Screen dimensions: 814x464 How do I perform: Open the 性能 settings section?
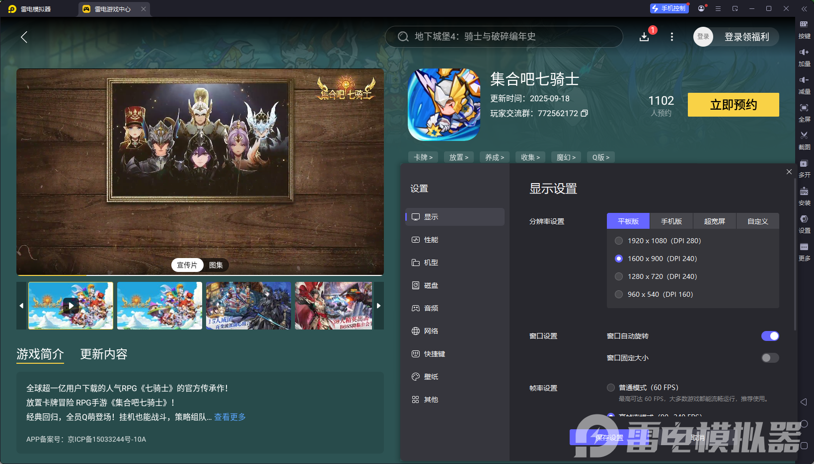pos(455,240)
